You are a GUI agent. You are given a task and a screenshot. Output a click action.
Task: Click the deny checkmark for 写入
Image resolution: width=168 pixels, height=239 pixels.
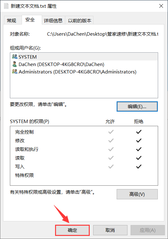click(139, 166)
